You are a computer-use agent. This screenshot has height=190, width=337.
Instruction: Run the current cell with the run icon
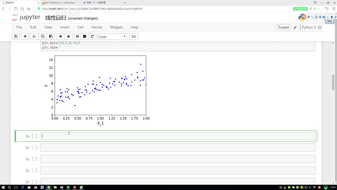tap(77, 36)
